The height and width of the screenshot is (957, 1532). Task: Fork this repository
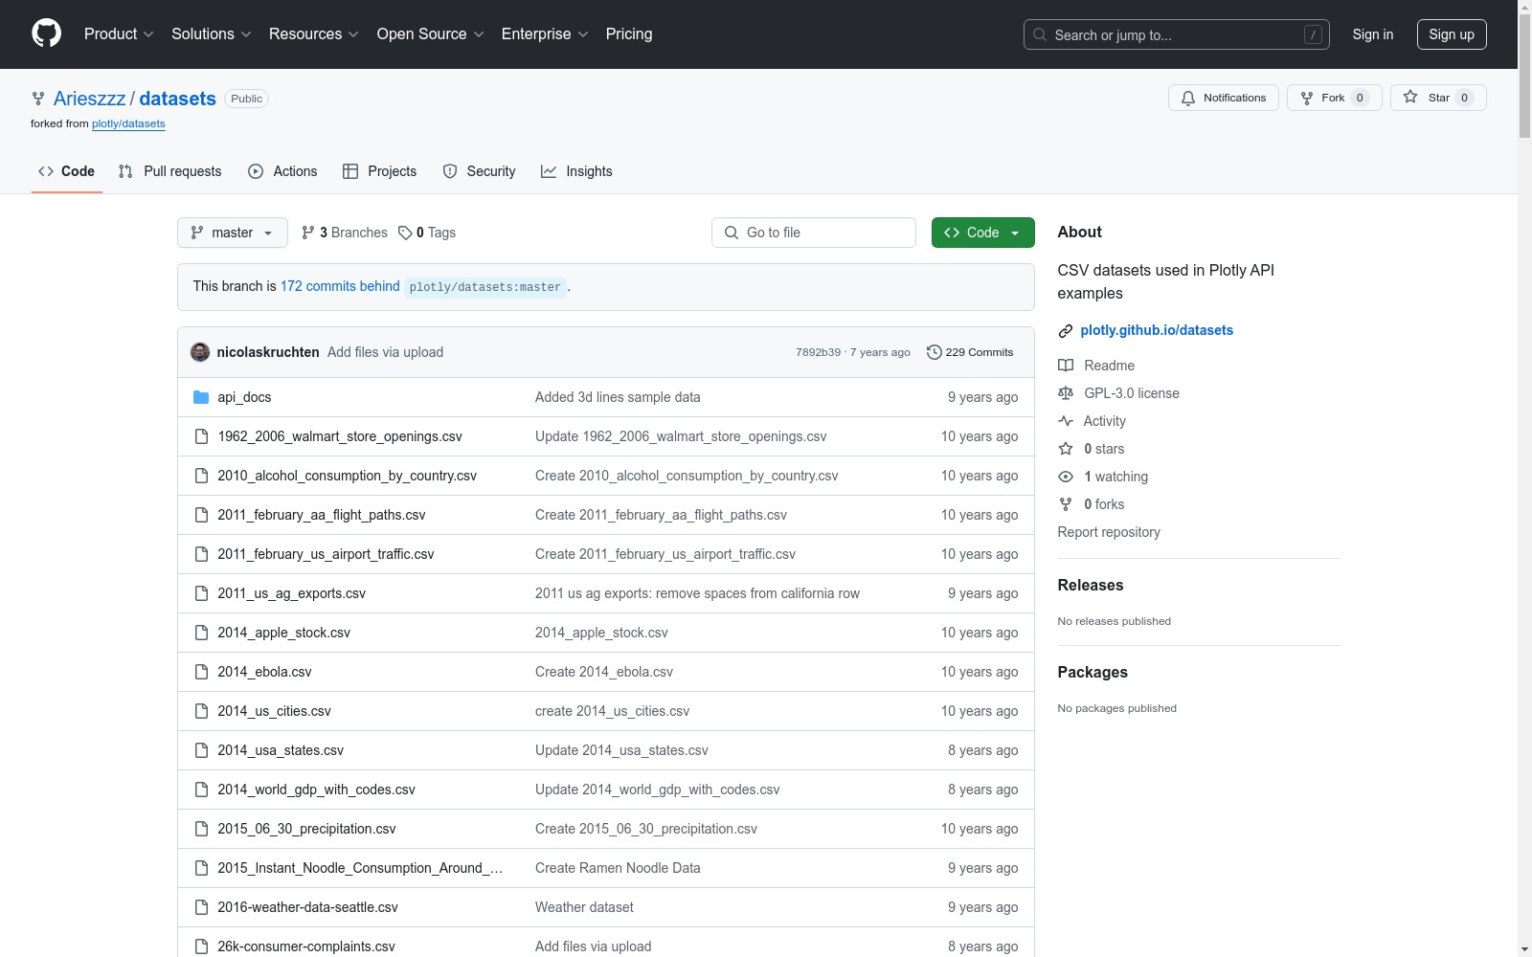coord(1334,98)
